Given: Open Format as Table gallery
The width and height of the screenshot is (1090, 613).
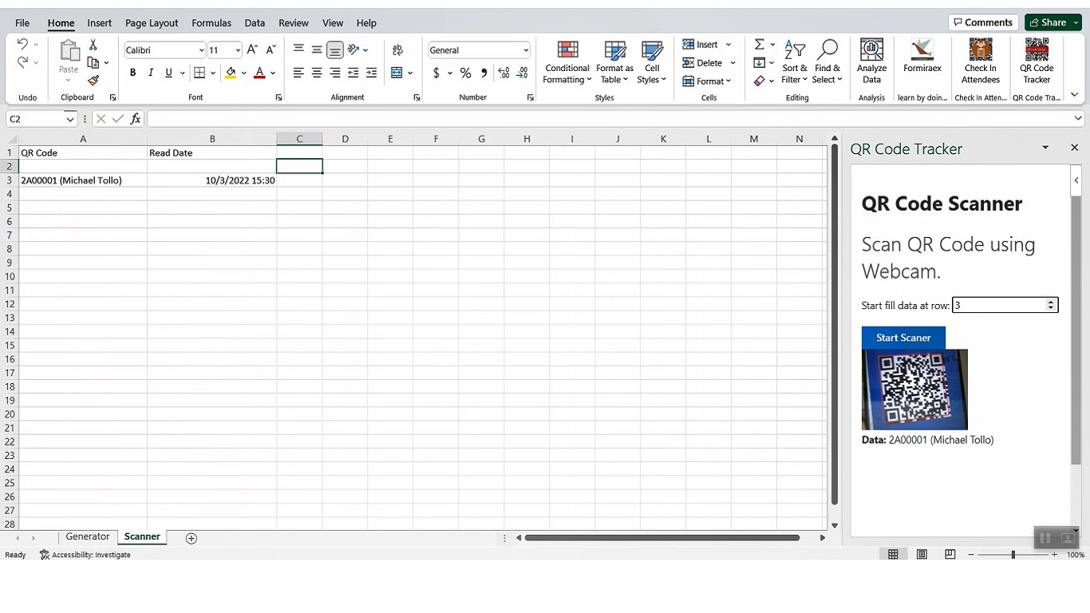Looking at the screenshot, I should coord(614,62).
